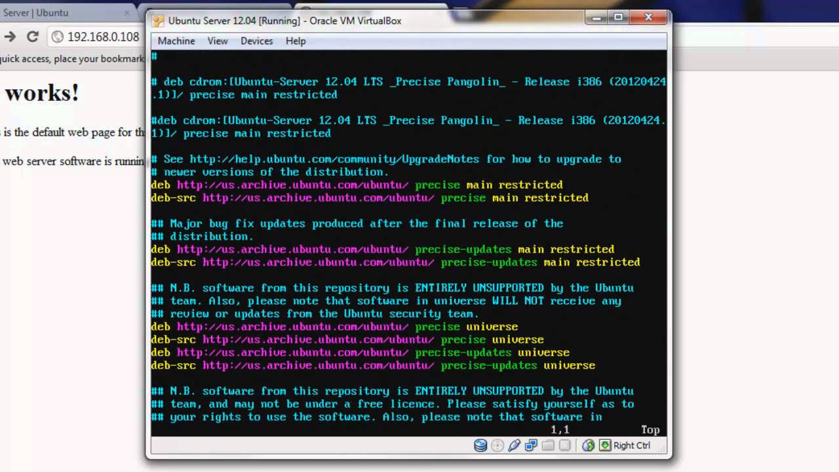The height and width of the screenshot is (472, 839).
Task: Open the Help menu
Action: click(x=296, y=41)
